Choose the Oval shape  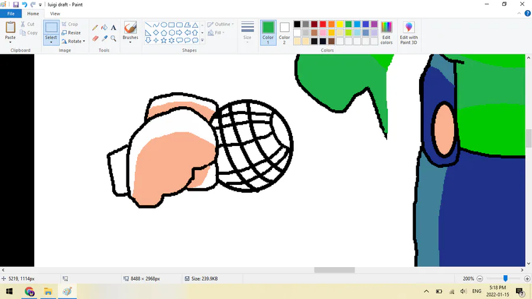pyautogui.click(x=164, y=25)
